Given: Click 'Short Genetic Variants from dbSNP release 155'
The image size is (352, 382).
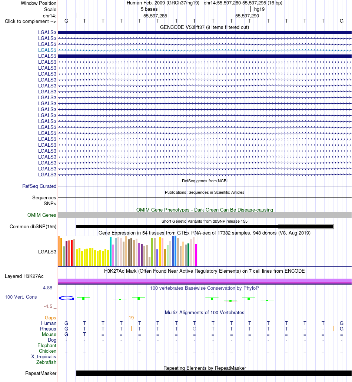Looking at the screenshot, I should click(205, 221).
